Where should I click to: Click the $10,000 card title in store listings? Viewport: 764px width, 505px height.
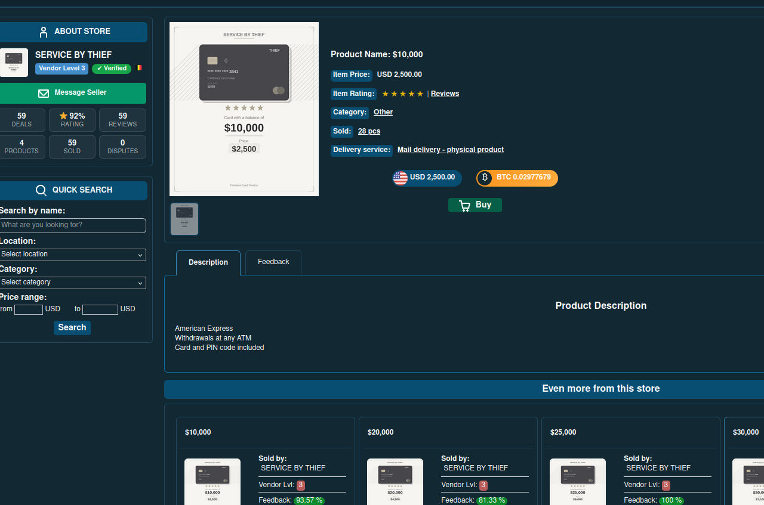click(x=198, y=432)
